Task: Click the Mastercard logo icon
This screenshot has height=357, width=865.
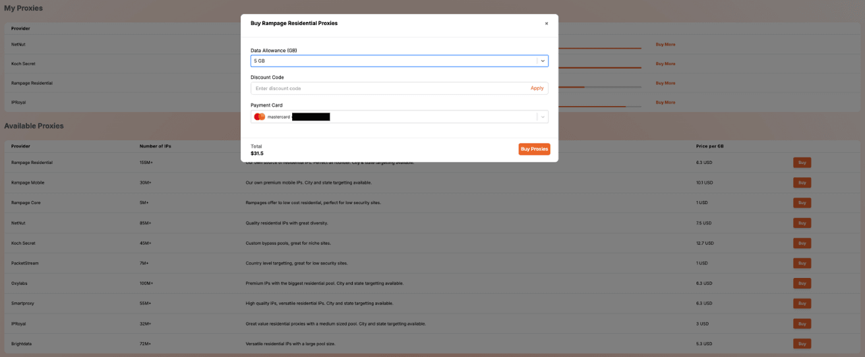Action: pos(259,117)
